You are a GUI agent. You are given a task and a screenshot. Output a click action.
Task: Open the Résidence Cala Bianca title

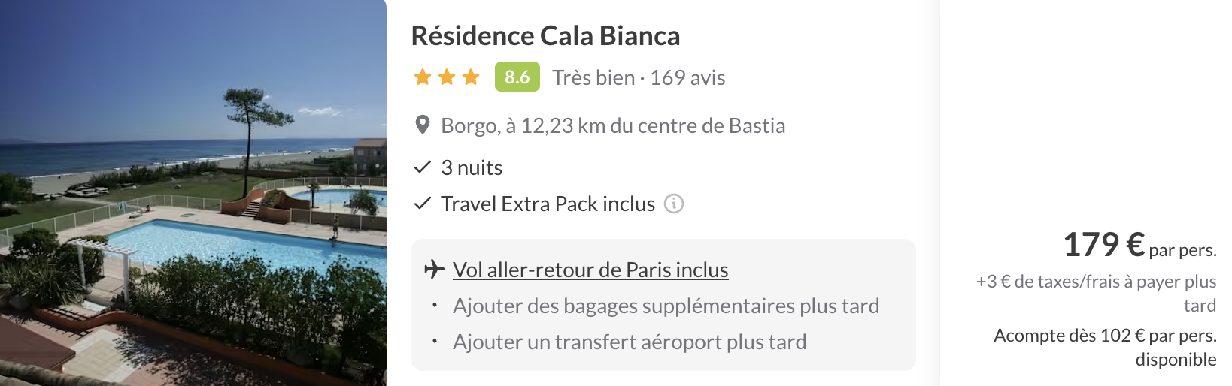[545, 35]
